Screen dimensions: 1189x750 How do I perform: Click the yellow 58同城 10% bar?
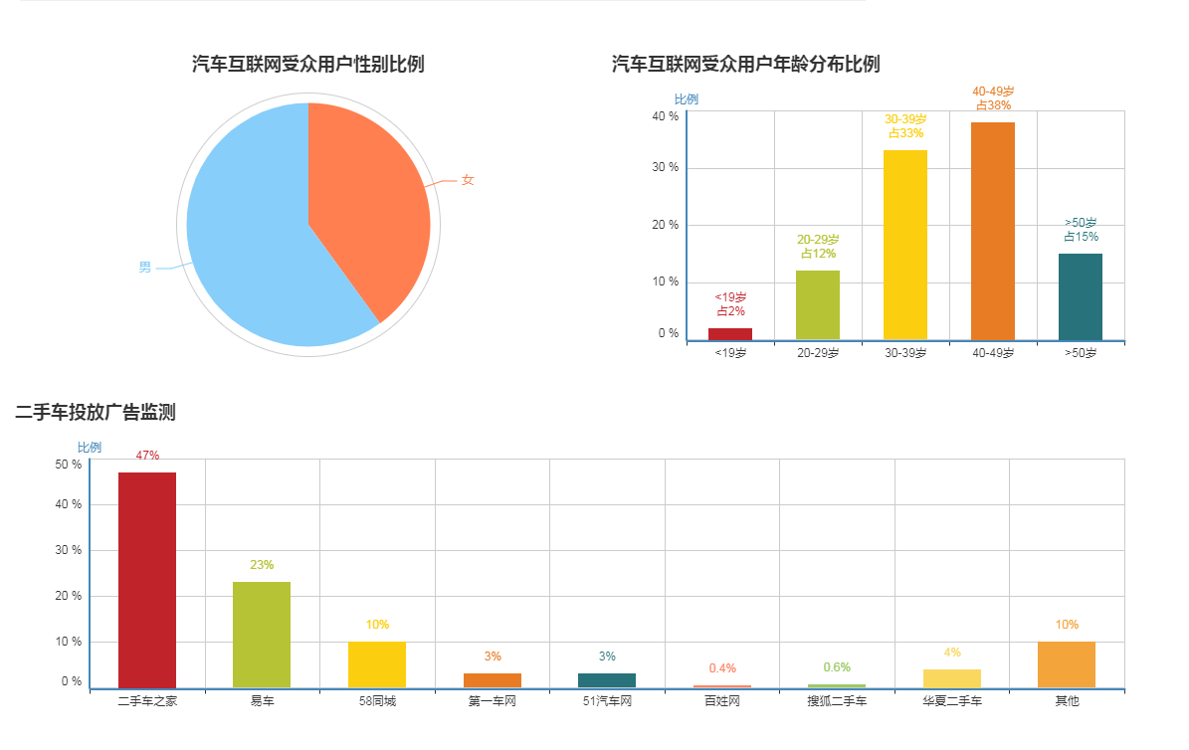(377, 664)
